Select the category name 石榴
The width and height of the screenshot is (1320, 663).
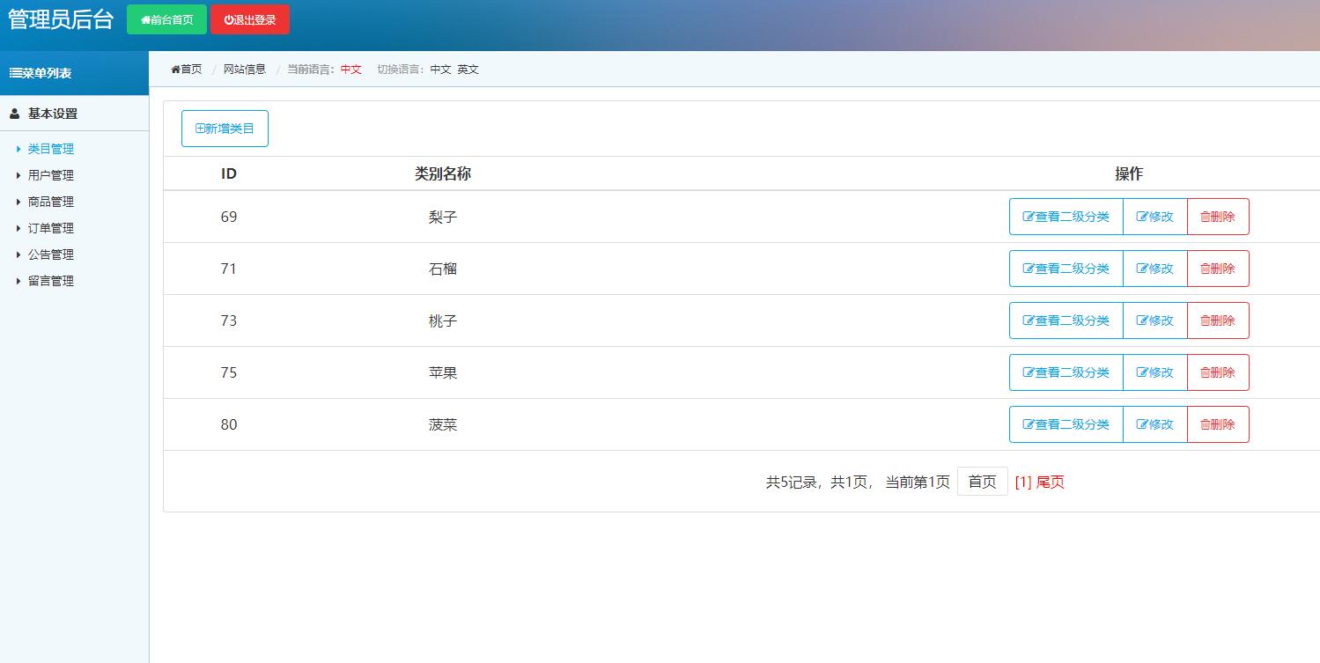(443, 269)
